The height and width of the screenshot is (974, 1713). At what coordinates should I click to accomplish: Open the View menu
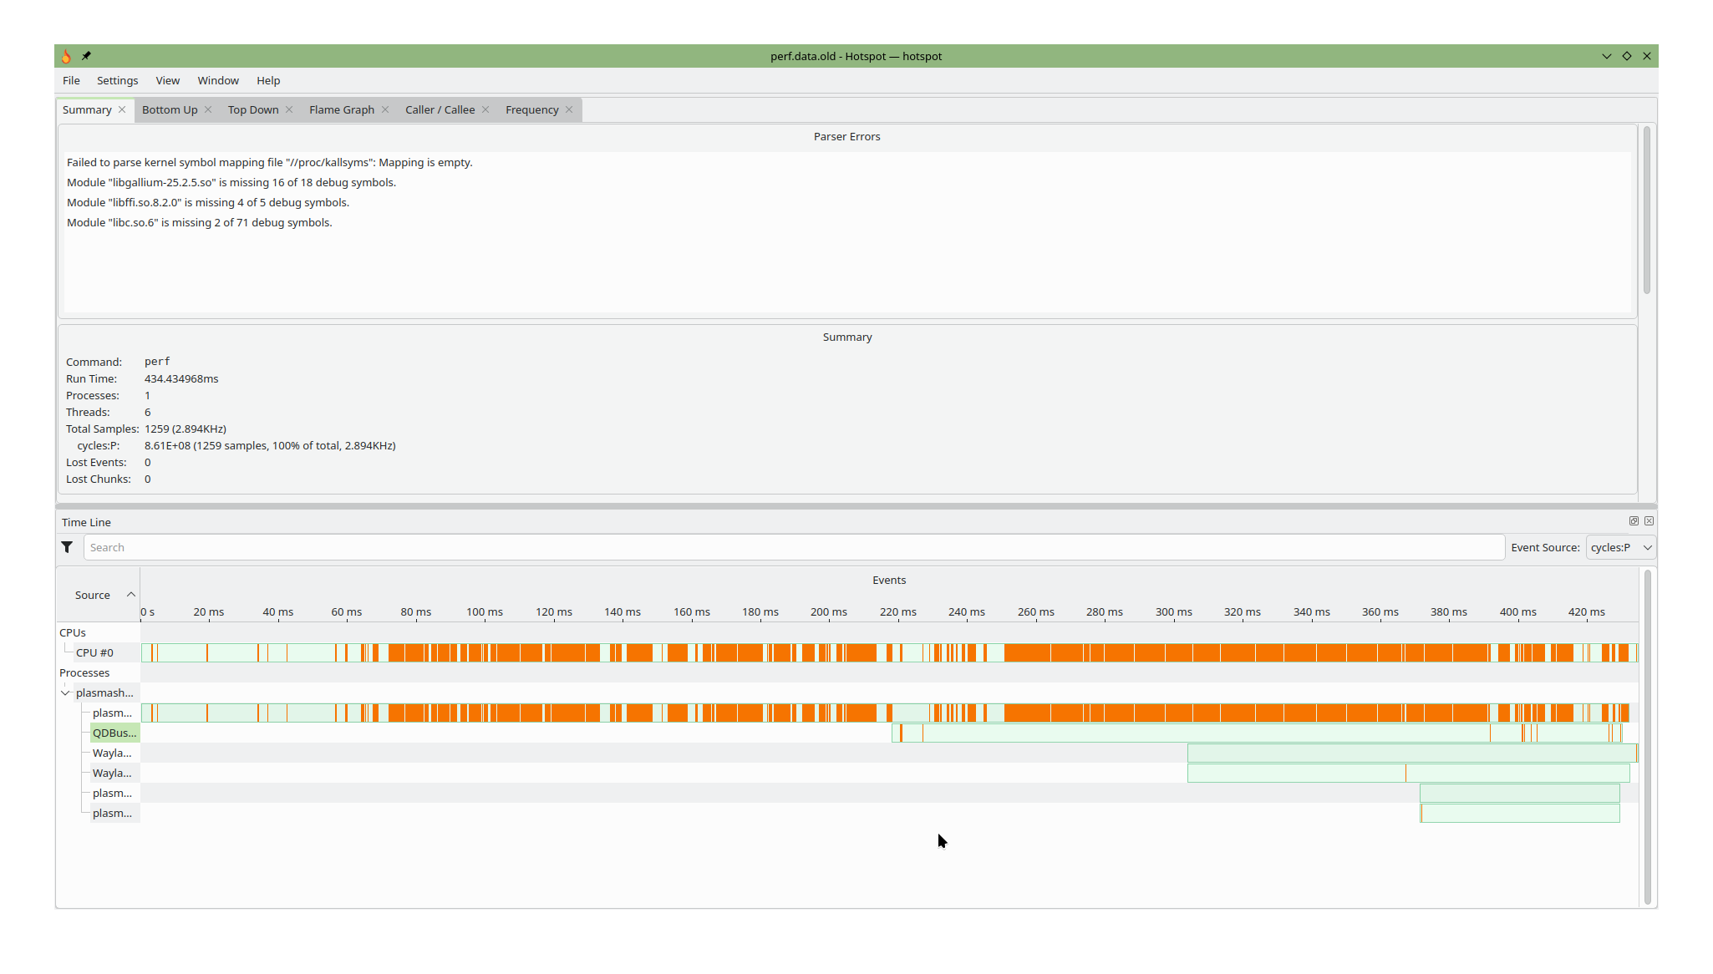pyautogui.click(x=167, y=80)
